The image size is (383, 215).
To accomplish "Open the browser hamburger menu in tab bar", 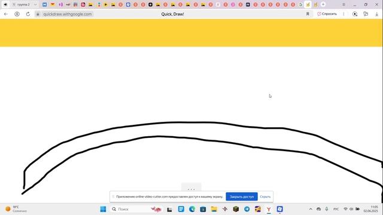I will pyautogui.click(x=344, y=4).
